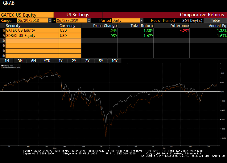The image size is (227, 163).
Task: Click row 1 GATEX US Equity security cell
Action: click(x=32, y=30)
